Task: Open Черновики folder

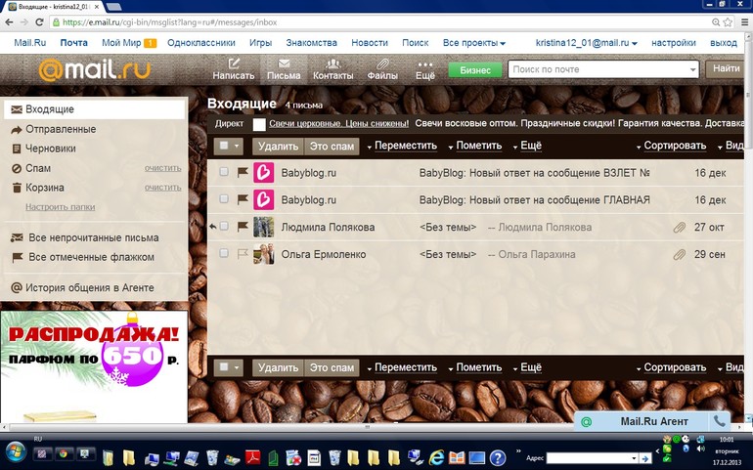Action: pyautogui.click(x=51, y=149)
